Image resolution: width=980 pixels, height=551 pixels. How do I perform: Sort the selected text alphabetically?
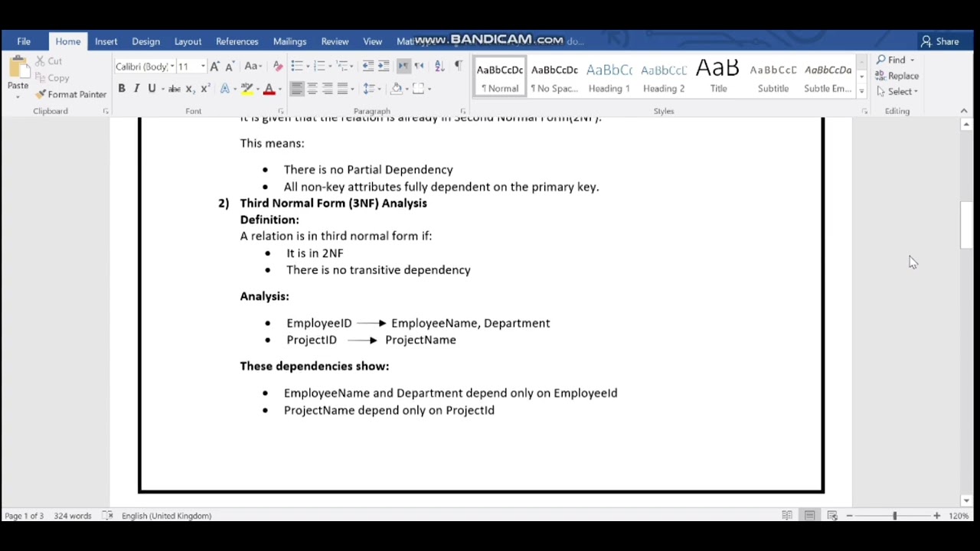439,66
